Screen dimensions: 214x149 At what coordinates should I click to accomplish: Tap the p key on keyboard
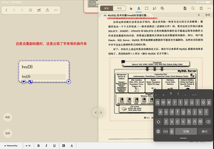click(x=209, y=102)
